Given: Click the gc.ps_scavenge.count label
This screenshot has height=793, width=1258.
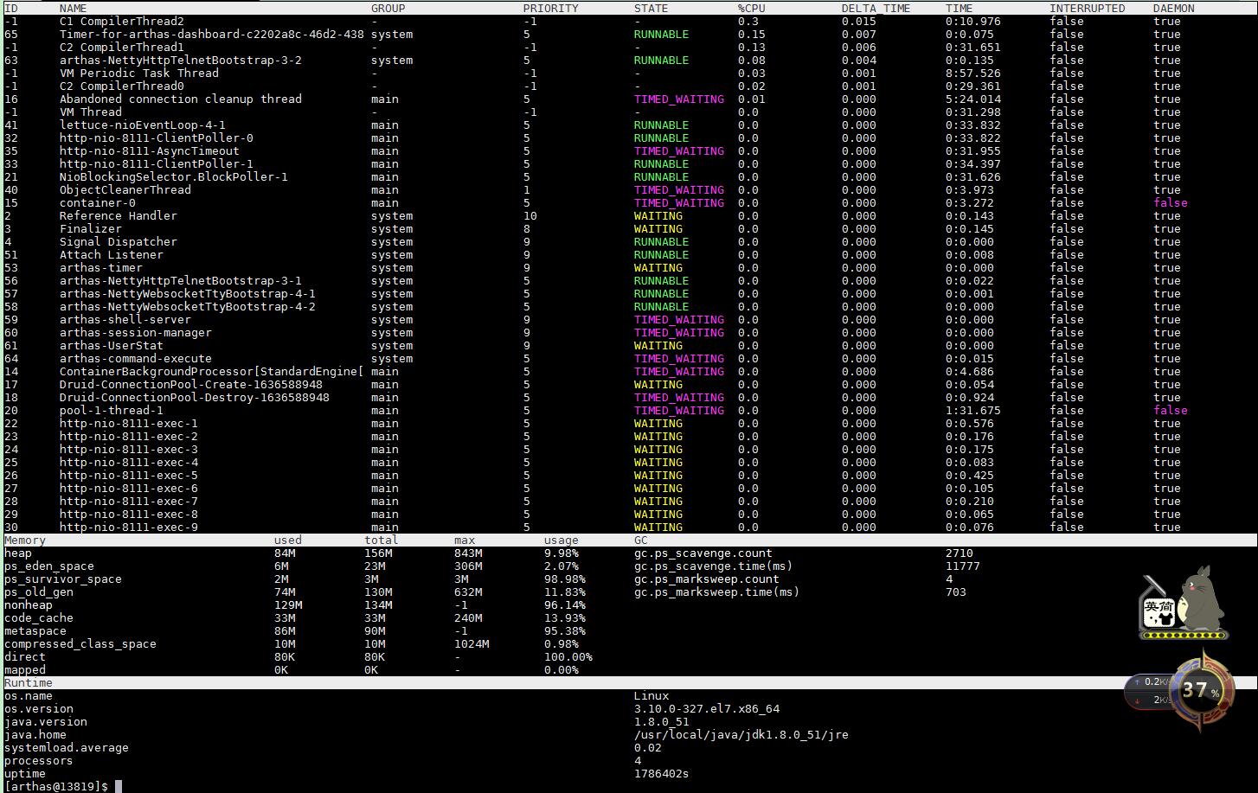Looking at the screenshot, I should coord(703,553).
